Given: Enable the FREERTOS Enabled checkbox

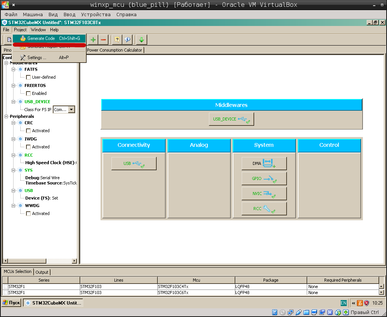Looking at the screenshot, I should 28,94.
